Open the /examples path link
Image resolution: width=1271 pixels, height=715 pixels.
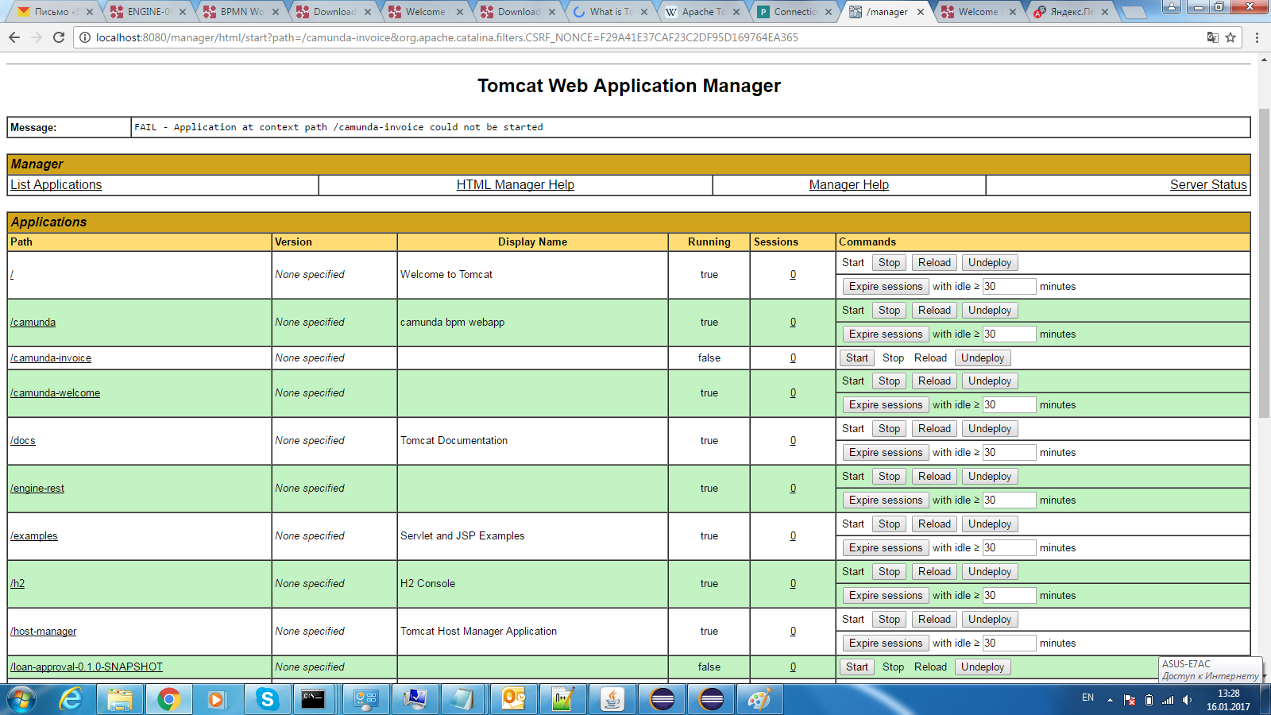34,536
